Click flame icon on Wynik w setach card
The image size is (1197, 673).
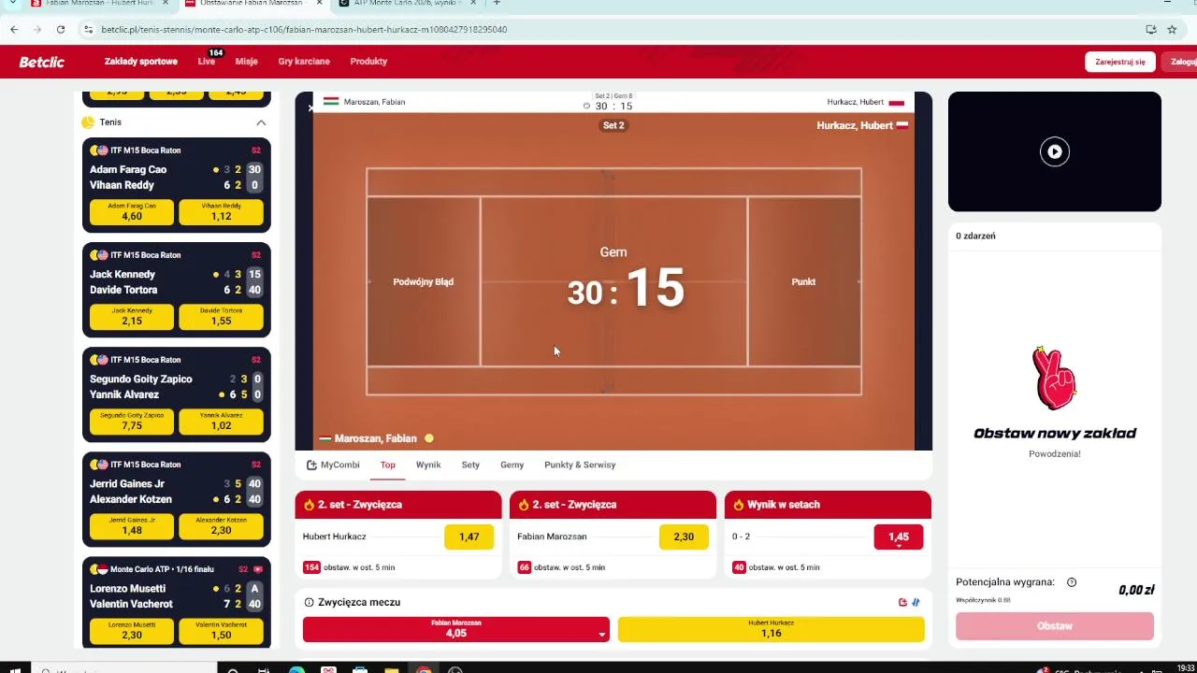[738, 505]
